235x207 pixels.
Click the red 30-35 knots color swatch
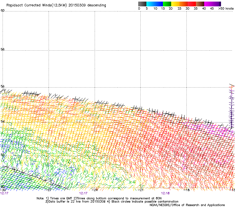coord(192,4)
